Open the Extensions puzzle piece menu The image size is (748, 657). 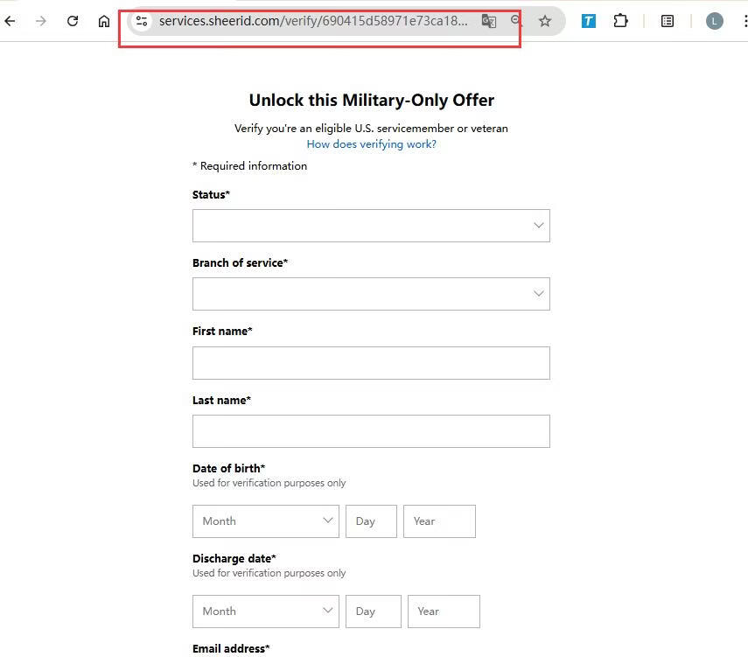coord(620,21)
